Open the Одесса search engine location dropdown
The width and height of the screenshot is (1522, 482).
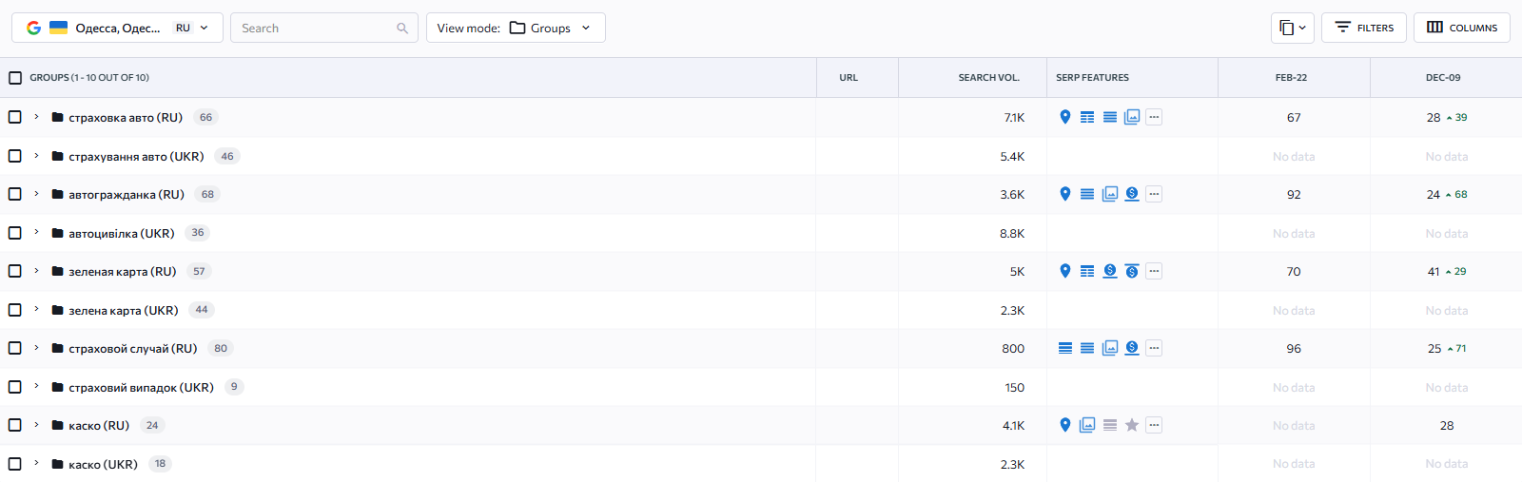[x=117, y=28]
